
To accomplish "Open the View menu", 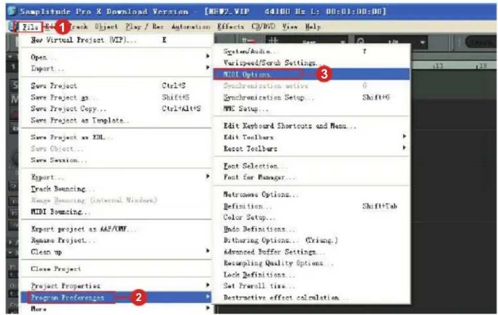I will pos(290,27).
